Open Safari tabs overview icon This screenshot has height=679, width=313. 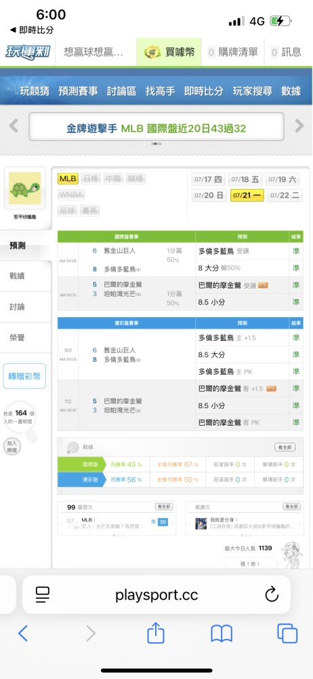pos(287,634)
